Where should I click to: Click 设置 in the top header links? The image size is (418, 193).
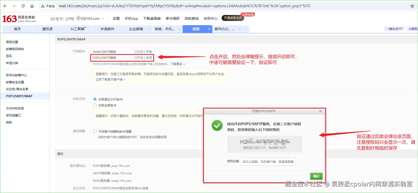pyautogui.click(x=116, y=18)
